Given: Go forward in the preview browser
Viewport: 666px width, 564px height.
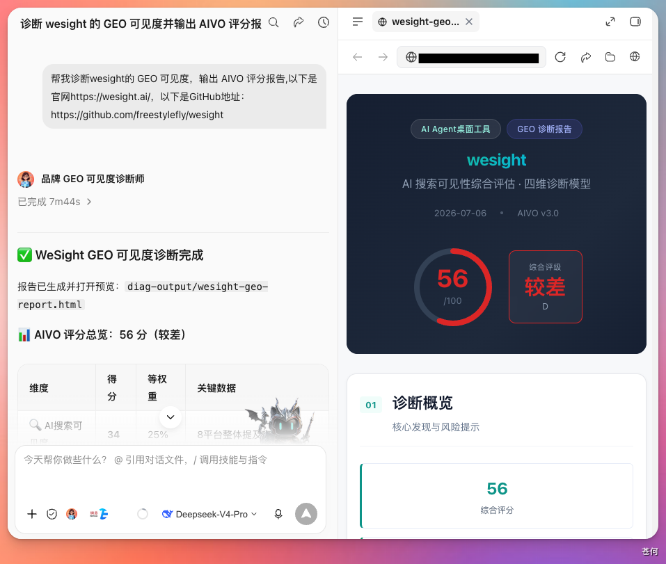Looking at the screenshot, I should [383, 57].
